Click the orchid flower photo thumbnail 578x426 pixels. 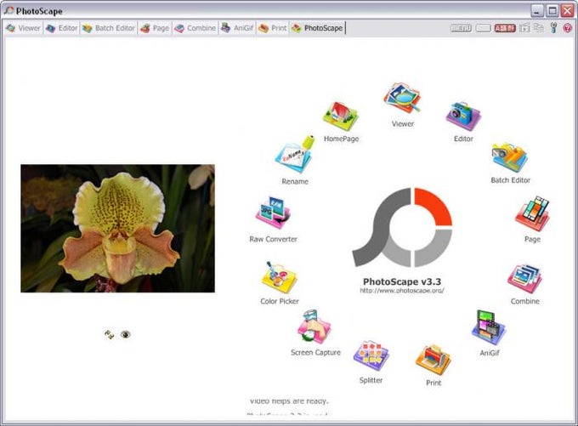tap(117, 229)
